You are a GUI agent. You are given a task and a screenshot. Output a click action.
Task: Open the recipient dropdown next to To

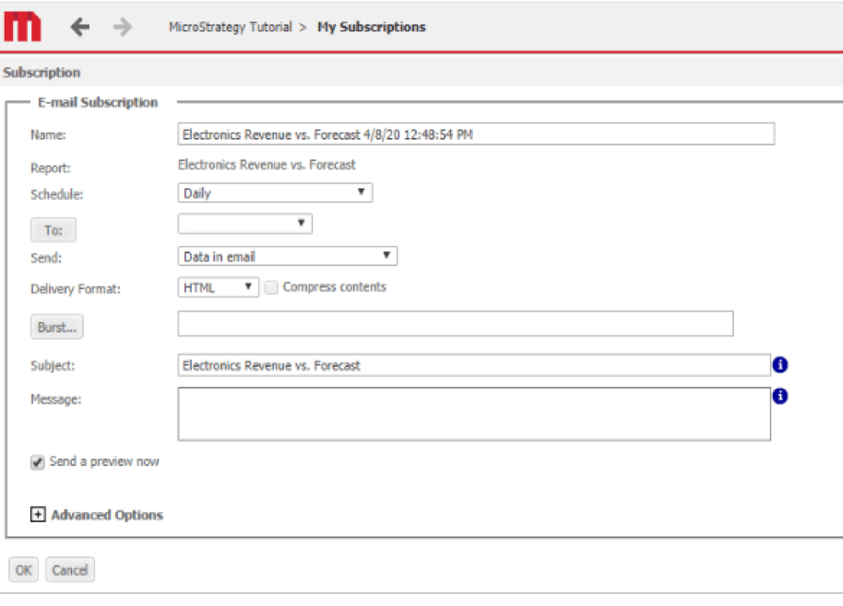(244, 224)
